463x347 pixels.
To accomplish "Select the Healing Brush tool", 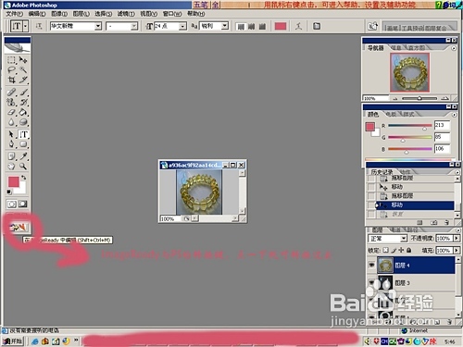I will (11, 92).
